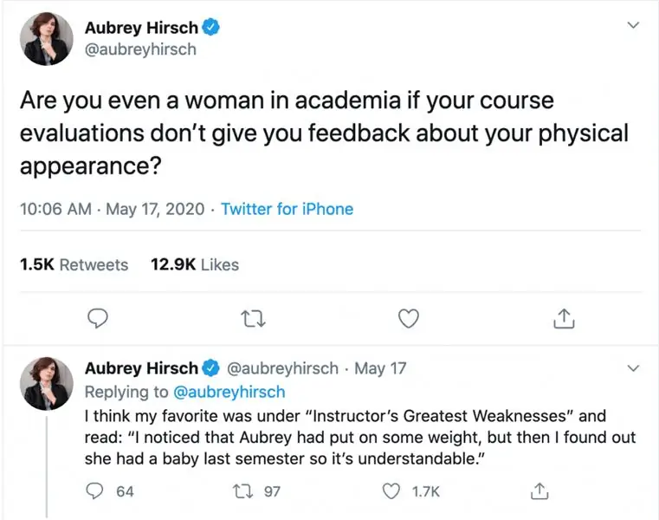Share the main tweet via upload icon
This screenshot has height=520, width=659.
tap(563, 320)
